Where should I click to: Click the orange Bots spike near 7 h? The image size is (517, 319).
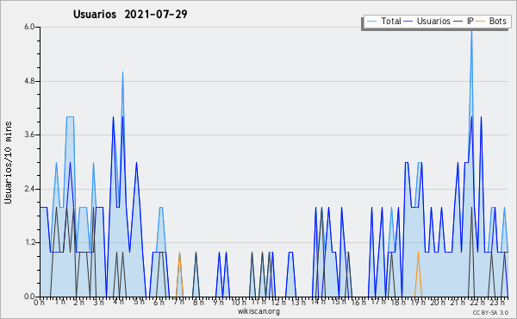(x=179, y=274)
